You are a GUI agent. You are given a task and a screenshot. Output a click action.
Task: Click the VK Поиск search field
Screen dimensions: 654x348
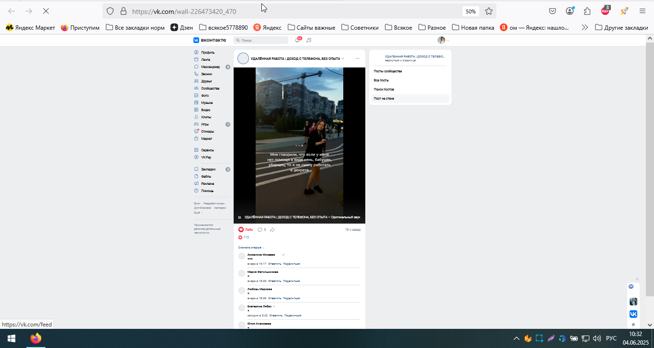(261, 40)
